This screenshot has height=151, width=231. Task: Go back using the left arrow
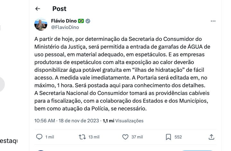pyautogui.click(x=38, y=9)
